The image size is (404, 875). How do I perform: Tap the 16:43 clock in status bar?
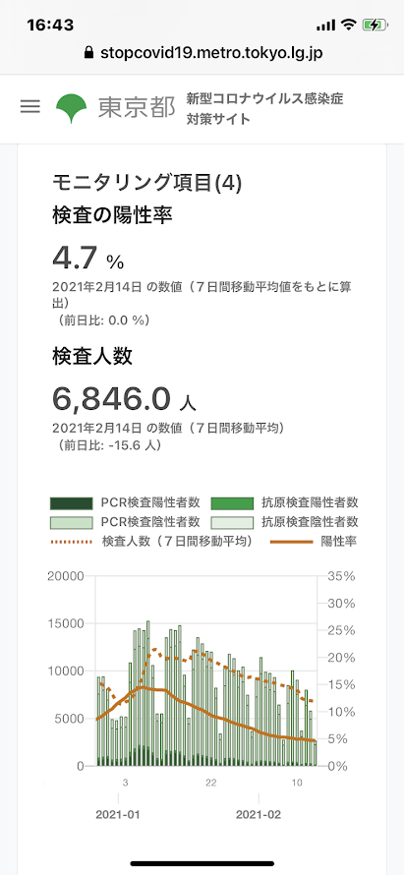[50, 26]
